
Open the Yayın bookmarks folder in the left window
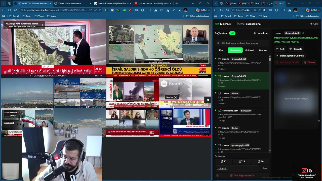pos(51,16)
